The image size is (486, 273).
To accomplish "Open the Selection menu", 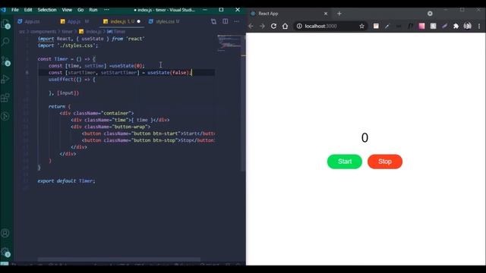I will (x=47, y=10).
